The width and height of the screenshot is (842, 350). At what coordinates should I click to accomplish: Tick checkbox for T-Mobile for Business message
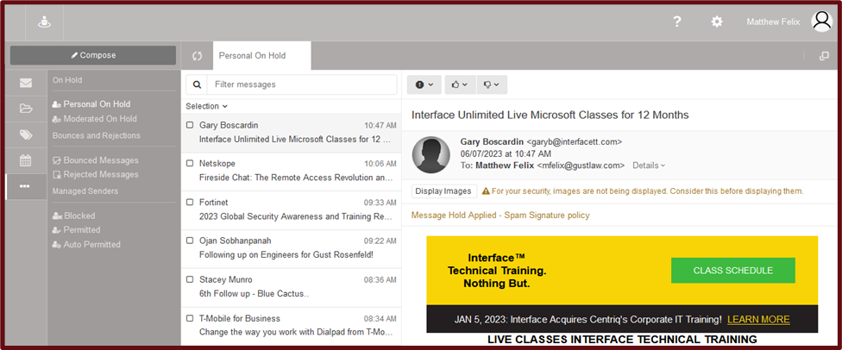tap(190, 318)
